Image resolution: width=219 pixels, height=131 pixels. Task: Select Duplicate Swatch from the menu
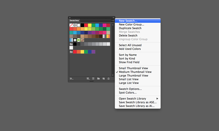click(x=138, y=28)
